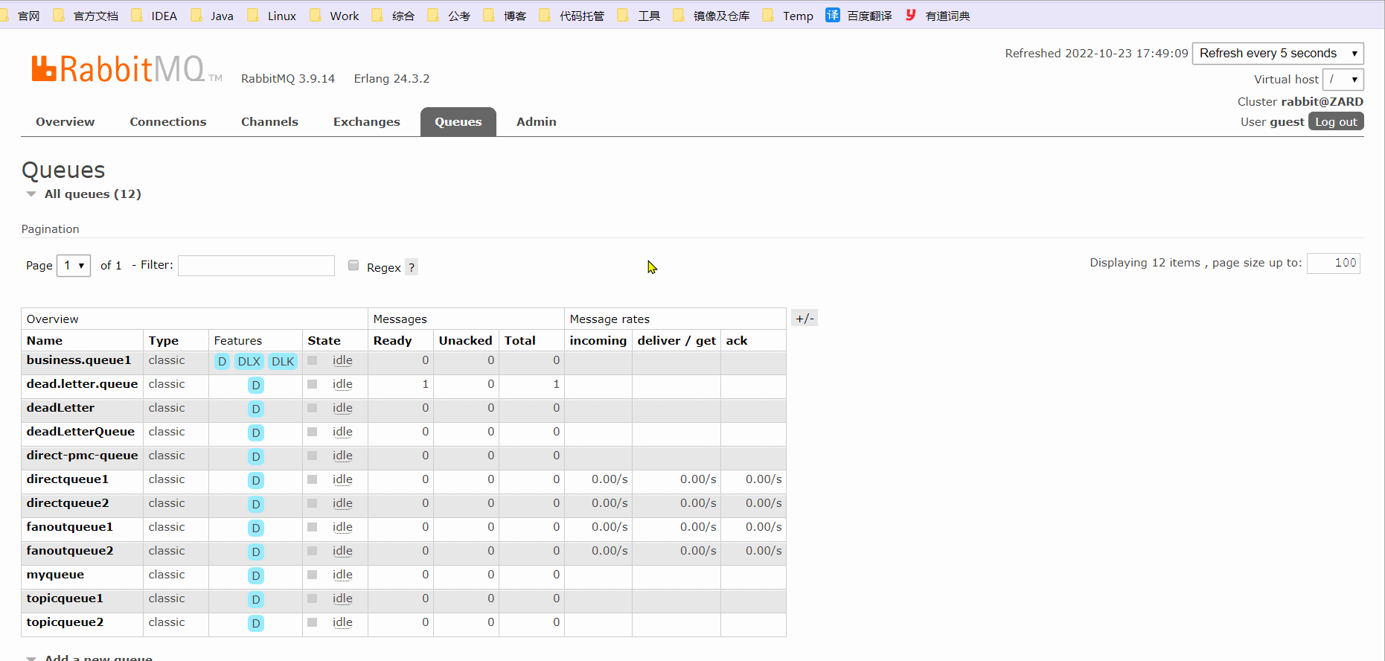
Task: Click the D badge of topicqueue1
Action: coord(256,600)
